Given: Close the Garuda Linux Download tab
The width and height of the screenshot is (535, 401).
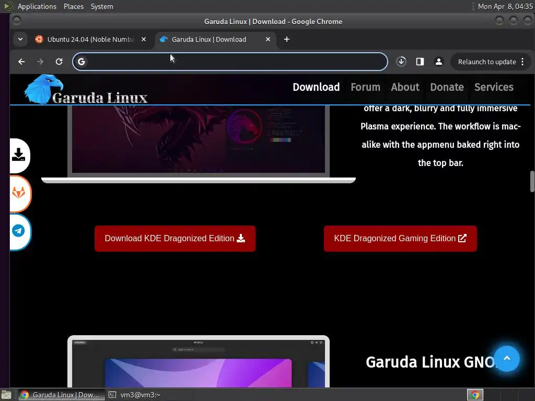Looking at the screenshot, I should [x=268, y=39].
